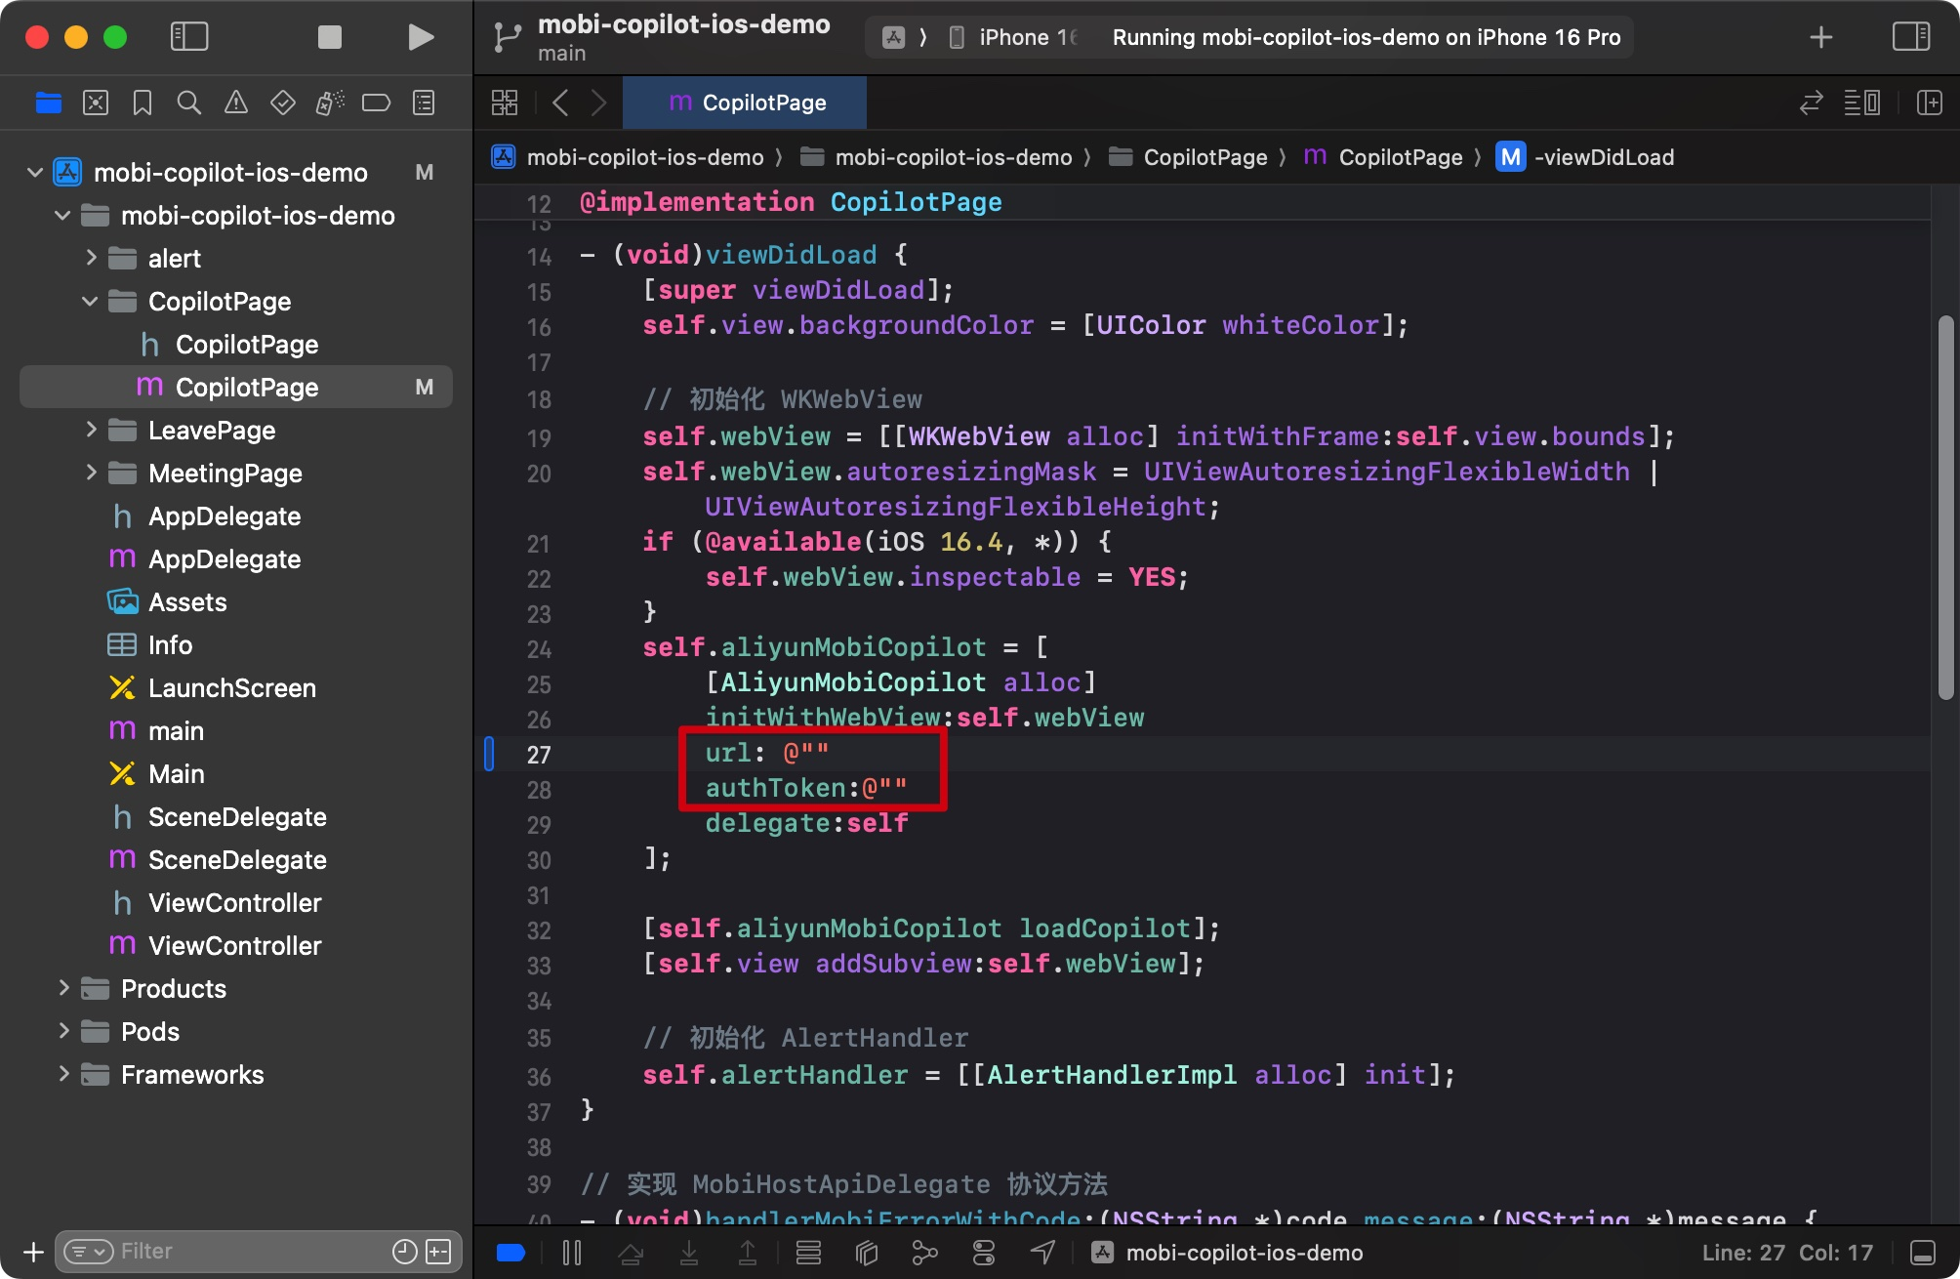Click breadcrumb -viewDidLoad method

(1586, 157)
